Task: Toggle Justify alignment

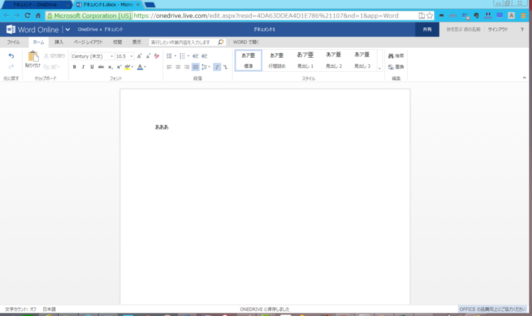Action: tap(196, 67)
